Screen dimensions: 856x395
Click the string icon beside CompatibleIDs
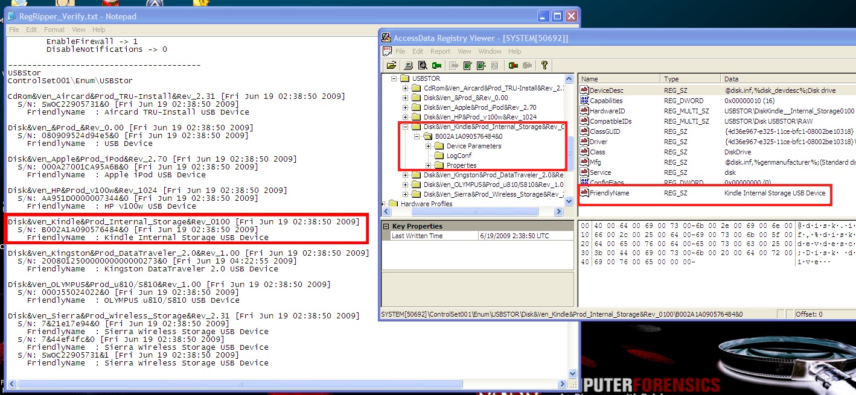click(x=584, y=121)
